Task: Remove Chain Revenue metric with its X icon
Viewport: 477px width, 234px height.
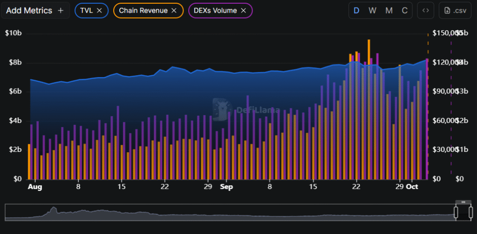Action: [174, 10]
